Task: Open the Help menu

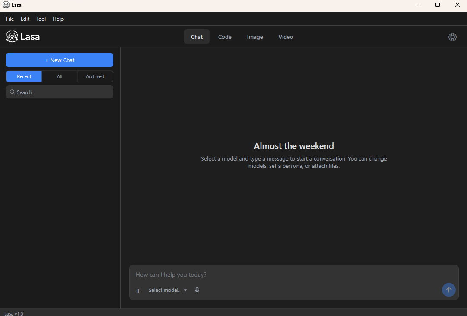Action: 58,19
